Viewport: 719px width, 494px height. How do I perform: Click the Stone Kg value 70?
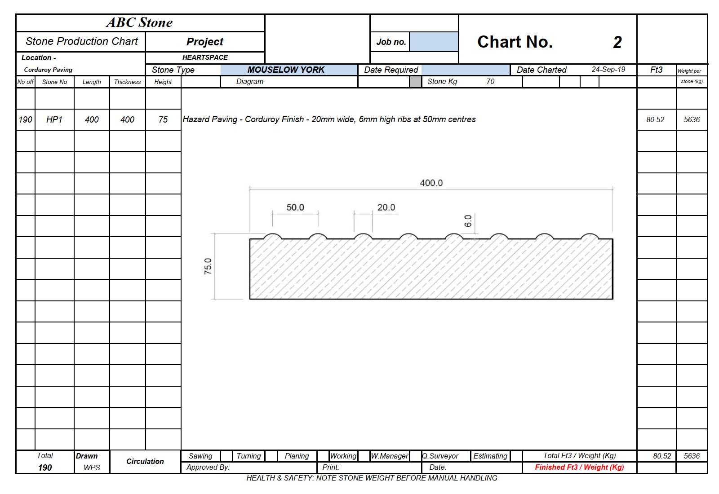click(x=490, y=81)
